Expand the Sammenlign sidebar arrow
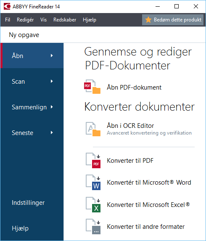206x241 pixels. [x=52, y=107]
